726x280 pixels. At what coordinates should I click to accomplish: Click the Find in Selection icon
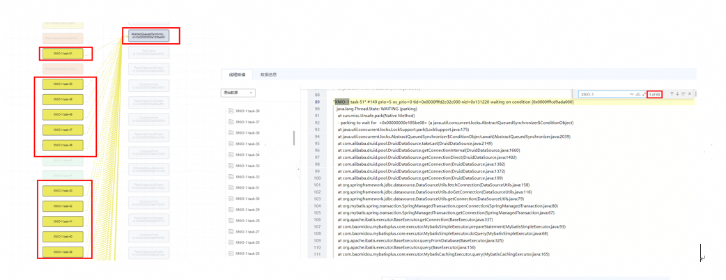683,94
